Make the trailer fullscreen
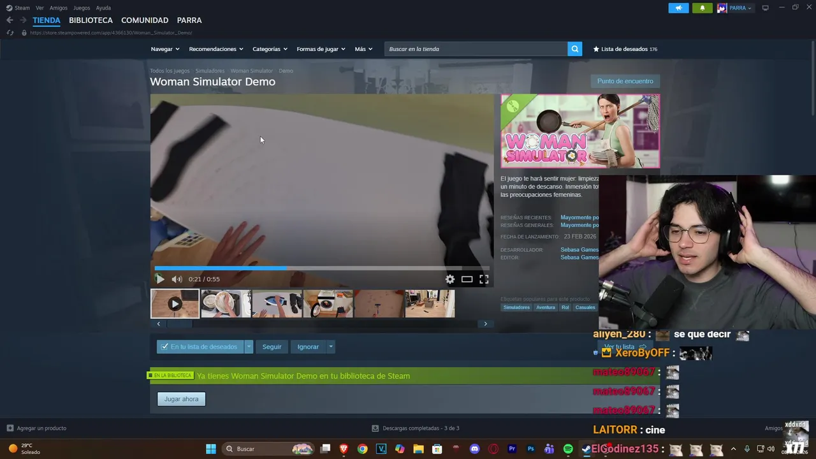The image size is (816, 459). coord(484,279)
